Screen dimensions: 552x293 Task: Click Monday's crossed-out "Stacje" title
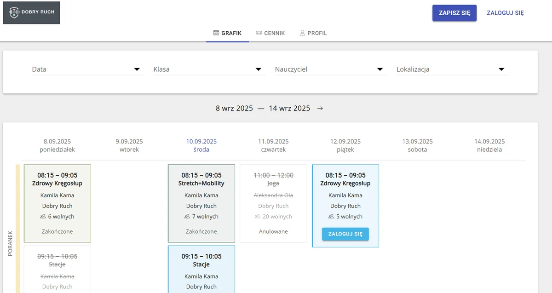57,264
